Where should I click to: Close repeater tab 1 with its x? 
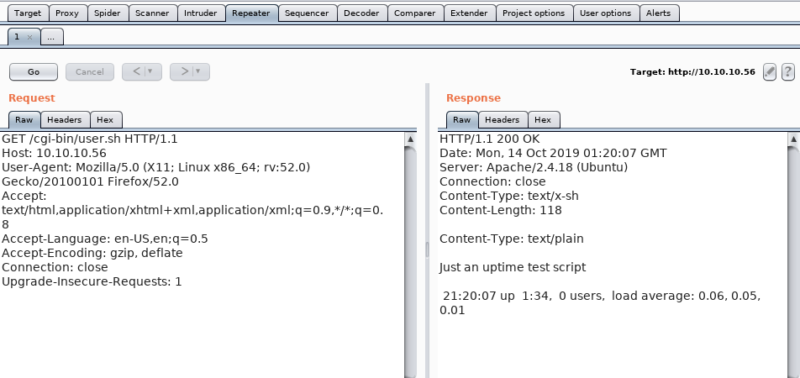pos(29,37)
